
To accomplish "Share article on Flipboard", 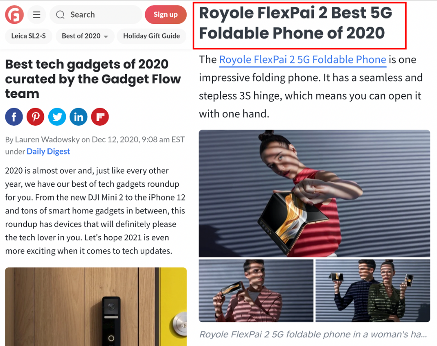I will click(x=100, y=117).
